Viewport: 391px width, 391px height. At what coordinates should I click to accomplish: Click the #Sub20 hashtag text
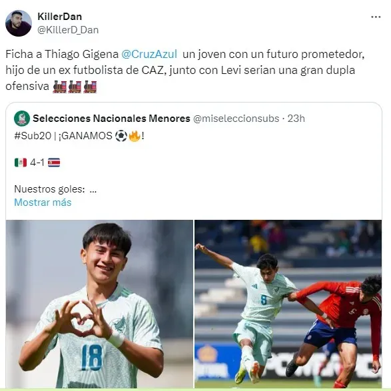[33, 136]
